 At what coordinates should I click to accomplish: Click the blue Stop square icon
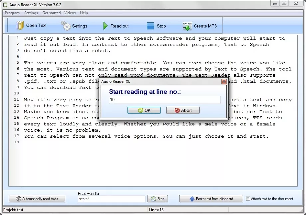tap(150, 26)
